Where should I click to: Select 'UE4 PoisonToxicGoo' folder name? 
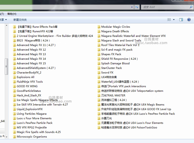point(144,127)
